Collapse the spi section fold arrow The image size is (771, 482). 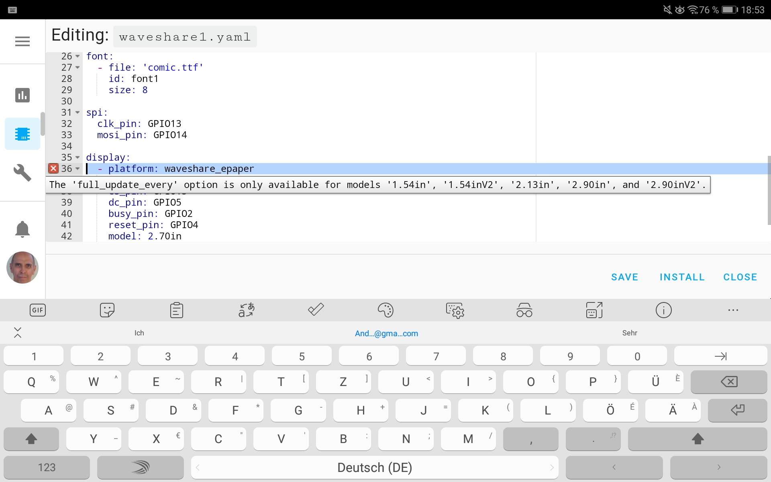[x=77, y=113]
